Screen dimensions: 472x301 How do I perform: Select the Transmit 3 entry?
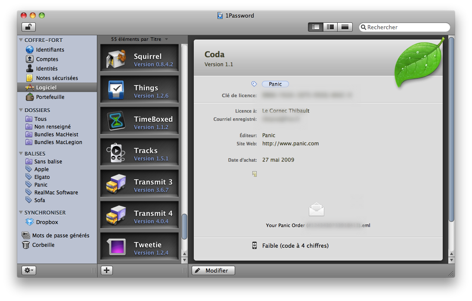[140, 184]
